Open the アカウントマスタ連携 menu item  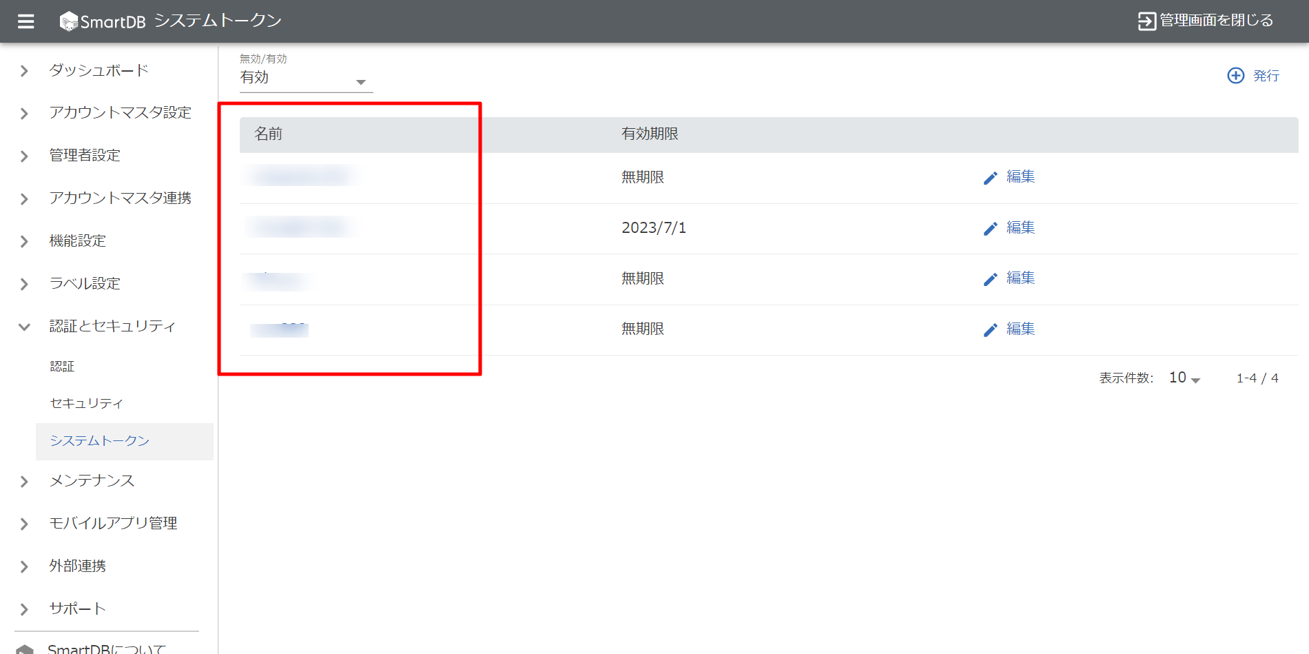[120, 198]
